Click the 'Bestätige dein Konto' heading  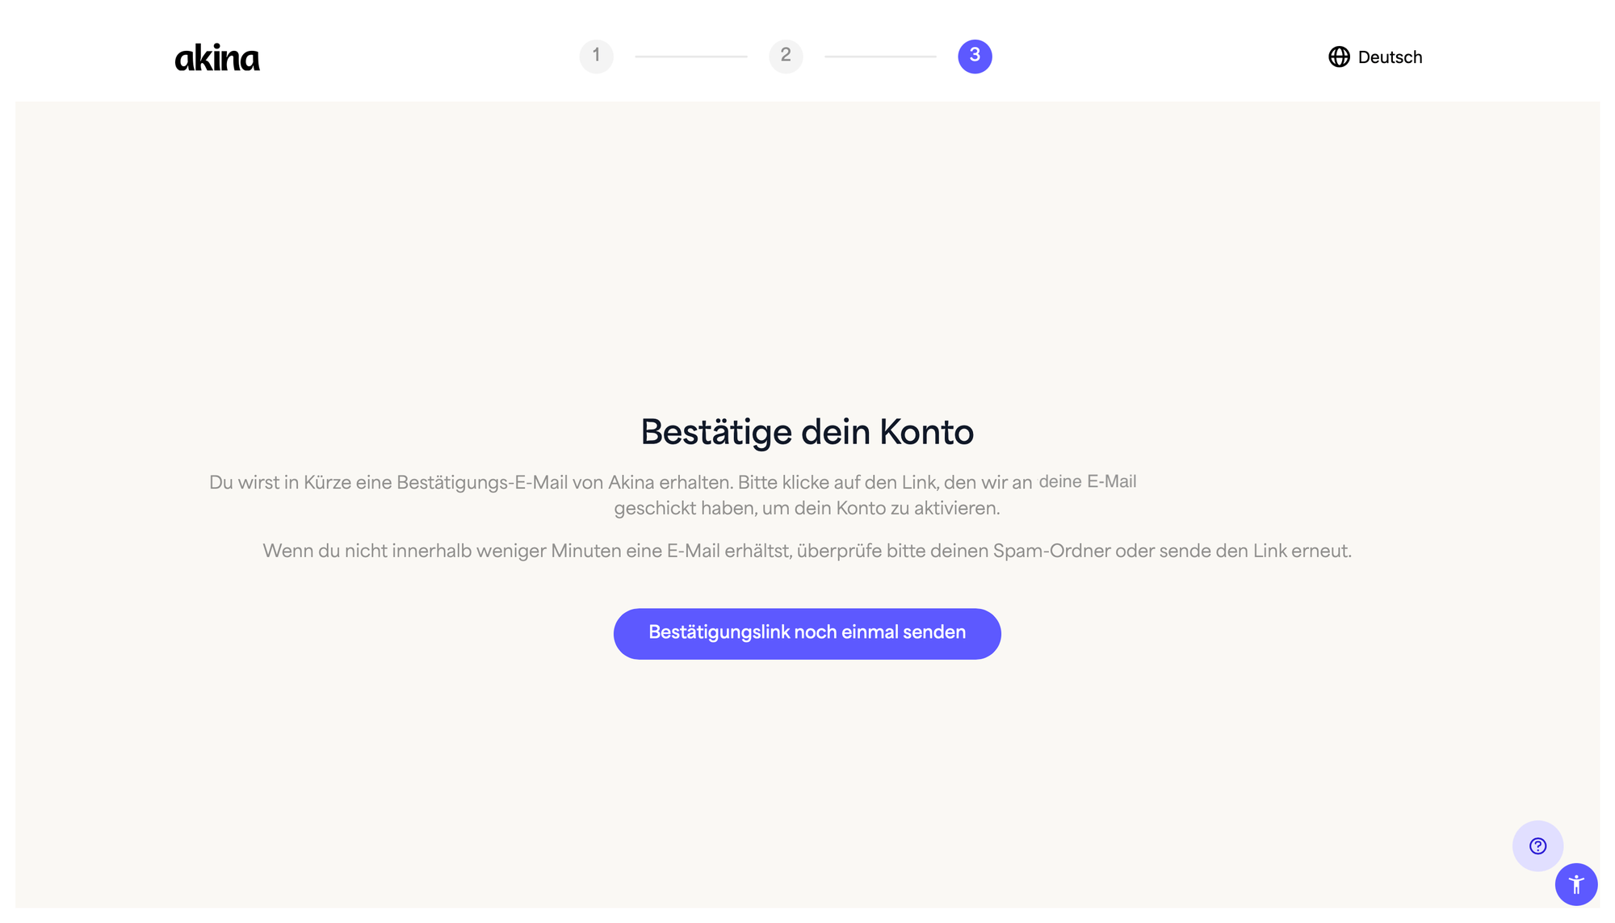(x=807, y=432)
